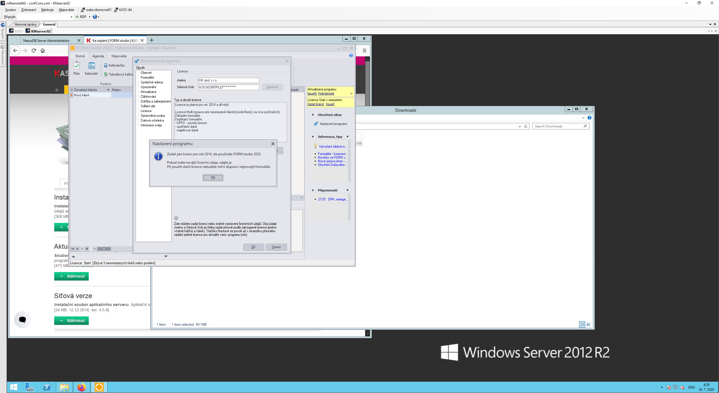Collapse the Otevřená okna section
Viewport: 719px width, 393px height.
(x=313, y=115)
